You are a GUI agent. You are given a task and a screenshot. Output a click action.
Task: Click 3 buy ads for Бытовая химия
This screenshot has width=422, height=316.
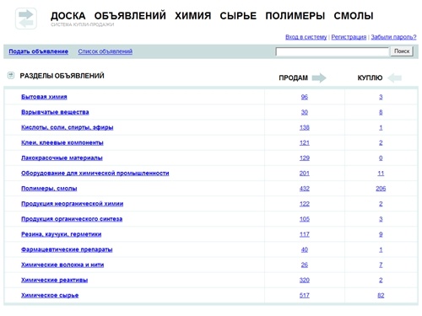coord(381,97)
